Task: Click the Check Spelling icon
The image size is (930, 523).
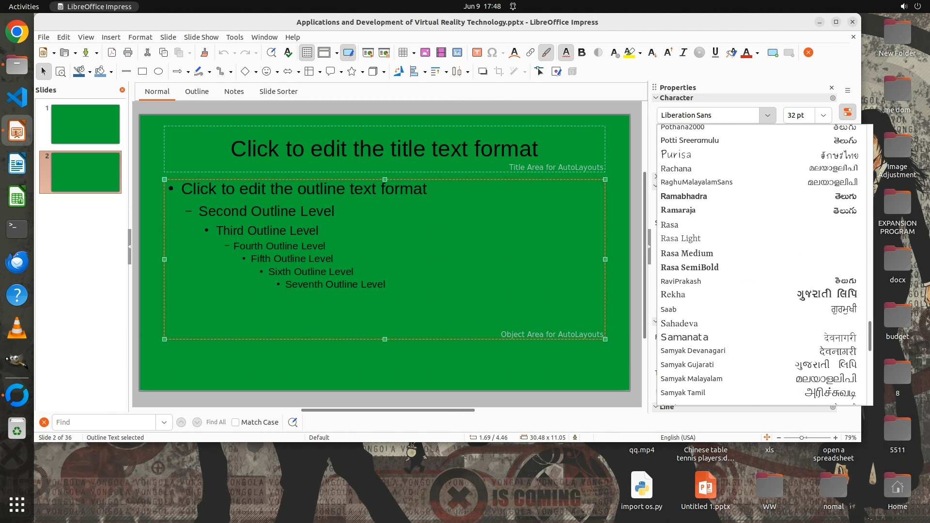Action: 288,53
